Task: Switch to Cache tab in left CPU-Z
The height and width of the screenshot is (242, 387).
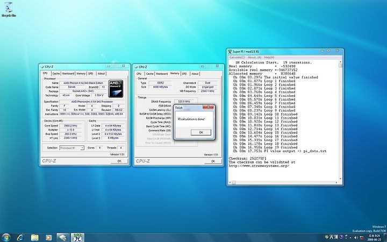Action: (56, 74)
